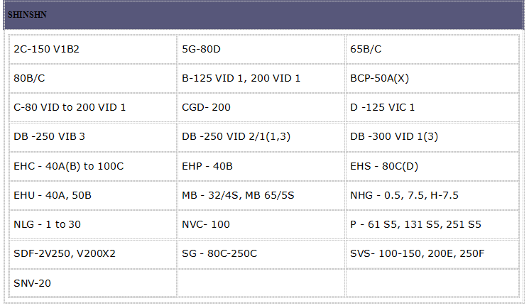Viewport: 529px width, 308px height.
Task: Select the D -125 VIC 1 cell
Action: pos(382,107)
